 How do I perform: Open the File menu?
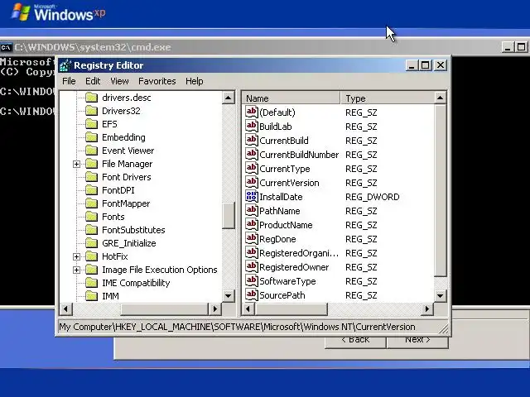pyautogui.click(x=69, y=81)
